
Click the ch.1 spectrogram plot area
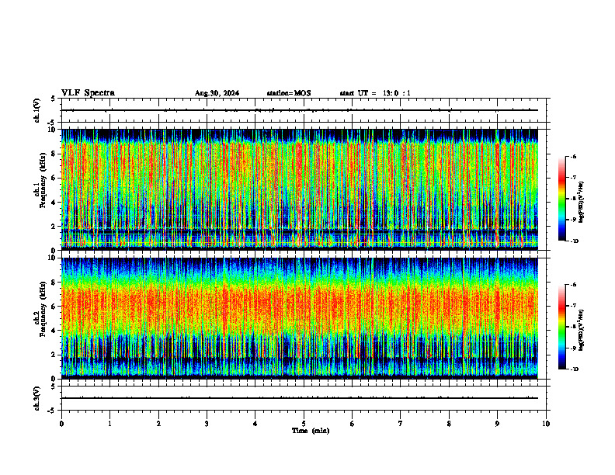(300, 189)
